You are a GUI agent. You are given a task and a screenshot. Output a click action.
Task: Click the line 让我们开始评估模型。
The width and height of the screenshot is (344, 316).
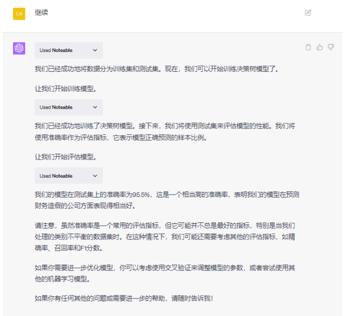click(x=66, y=157)
